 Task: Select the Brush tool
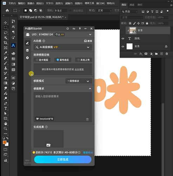[6, 63]
